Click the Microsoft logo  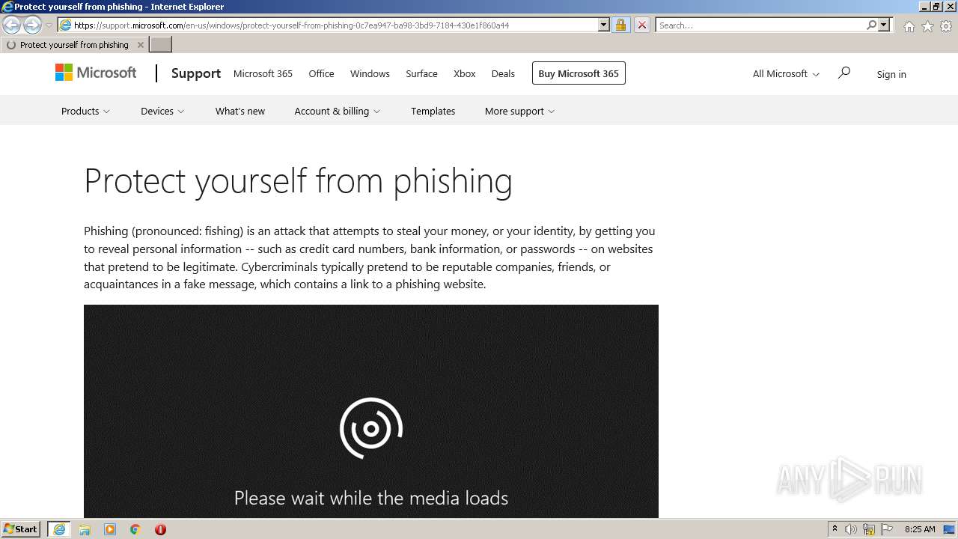pyautogui.click(x=96, y=73)
